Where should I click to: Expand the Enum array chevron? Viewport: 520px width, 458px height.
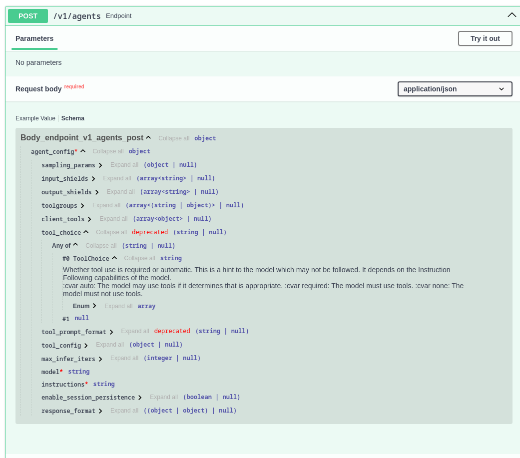[94, 306]
